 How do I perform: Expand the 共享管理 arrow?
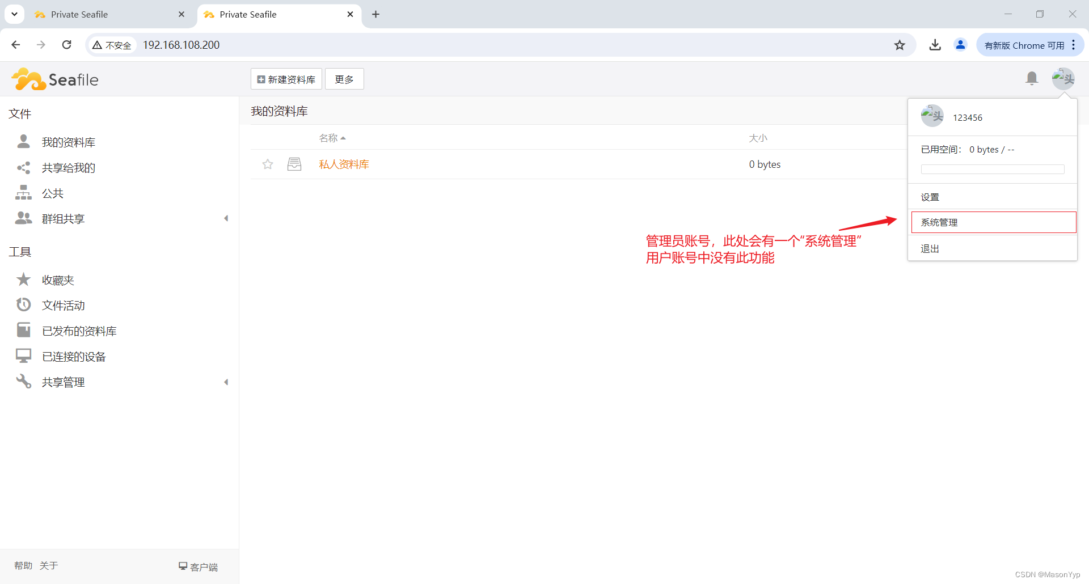point(226,382)
